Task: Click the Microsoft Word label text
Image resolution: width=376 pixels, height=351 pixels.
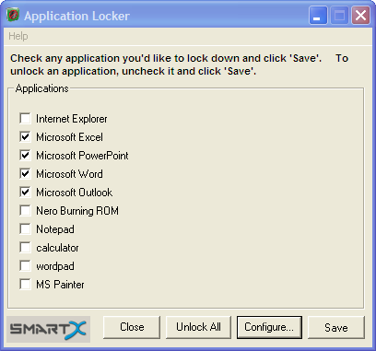Action: [x=69, y=174]
